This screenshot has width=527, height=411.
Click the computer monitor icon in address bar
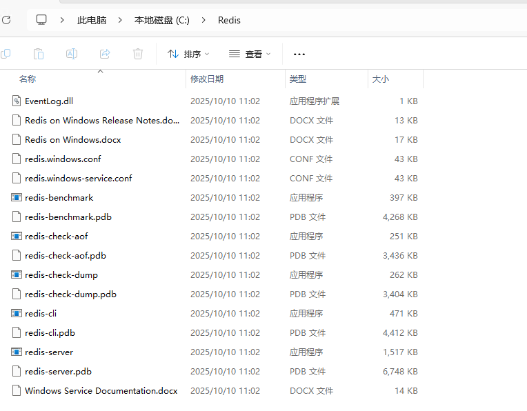[x=41, y=20]
